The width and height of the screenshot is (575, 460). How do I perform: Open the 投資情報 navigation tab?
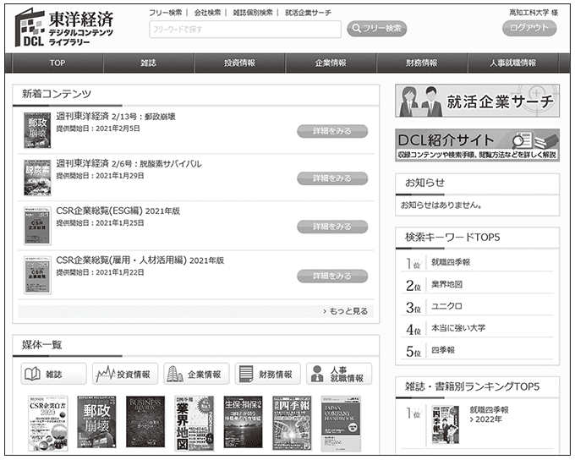point(239,63)
